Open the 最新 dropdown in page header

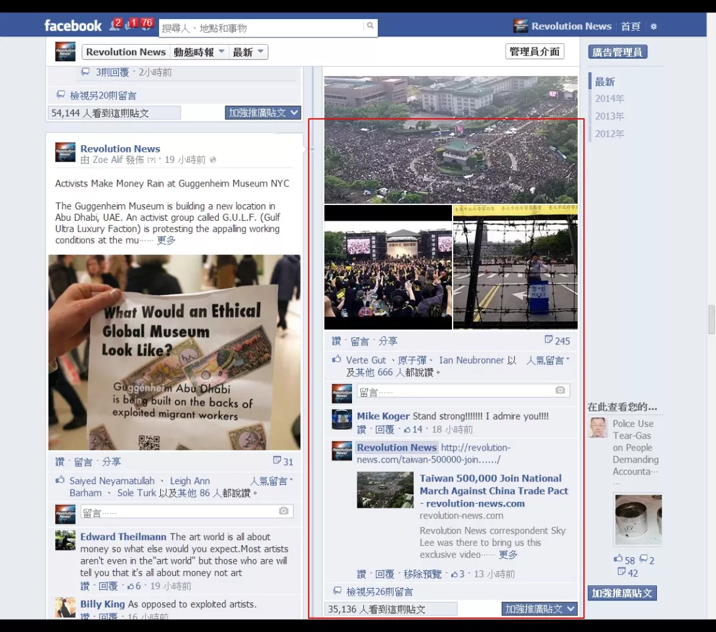coord(248,52)
